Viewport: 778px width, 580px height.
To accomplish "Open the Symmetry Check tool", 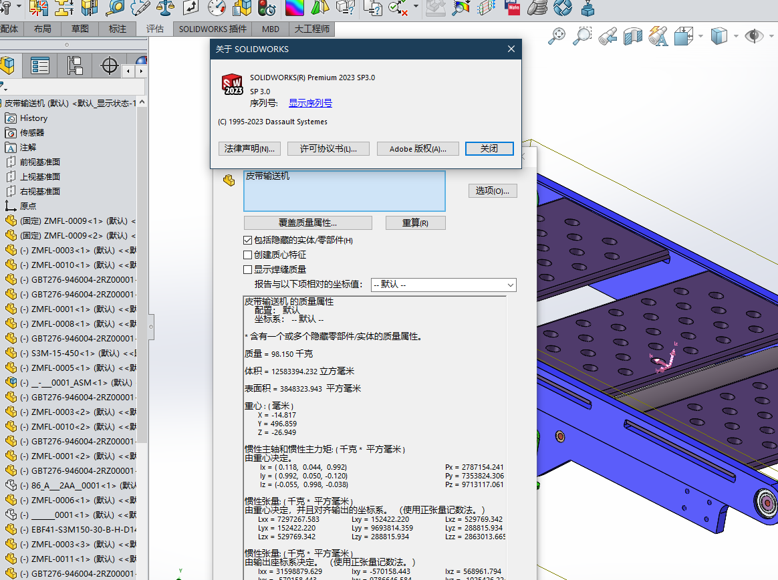I will (x=320, y=7).
